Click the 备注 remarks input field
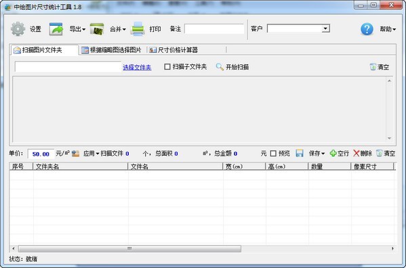The image size is (406, 268). click(x=214, y=28)
